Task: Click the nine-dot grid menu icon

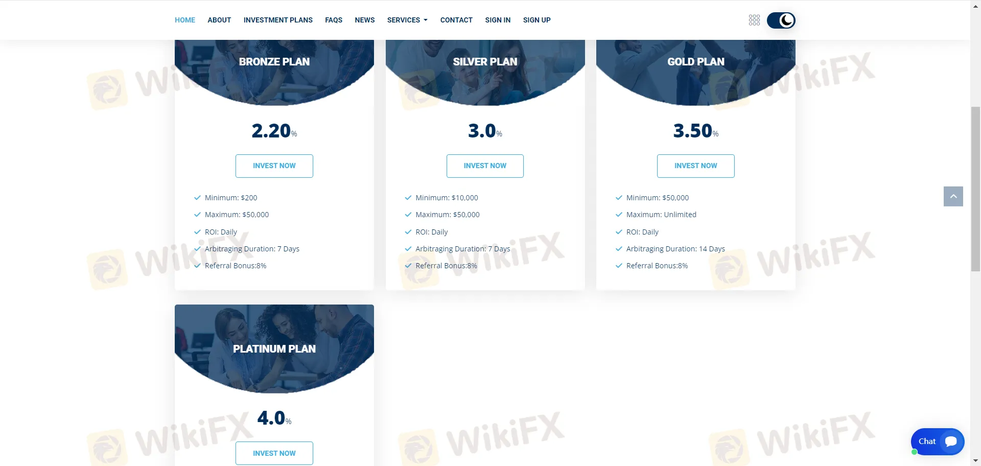Action: (754, 20)
